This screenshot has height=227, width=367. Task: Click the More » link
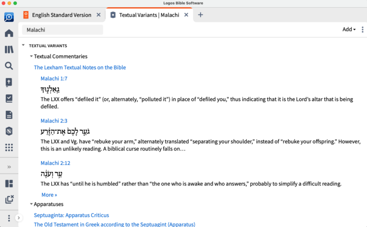tap(49, 195)
